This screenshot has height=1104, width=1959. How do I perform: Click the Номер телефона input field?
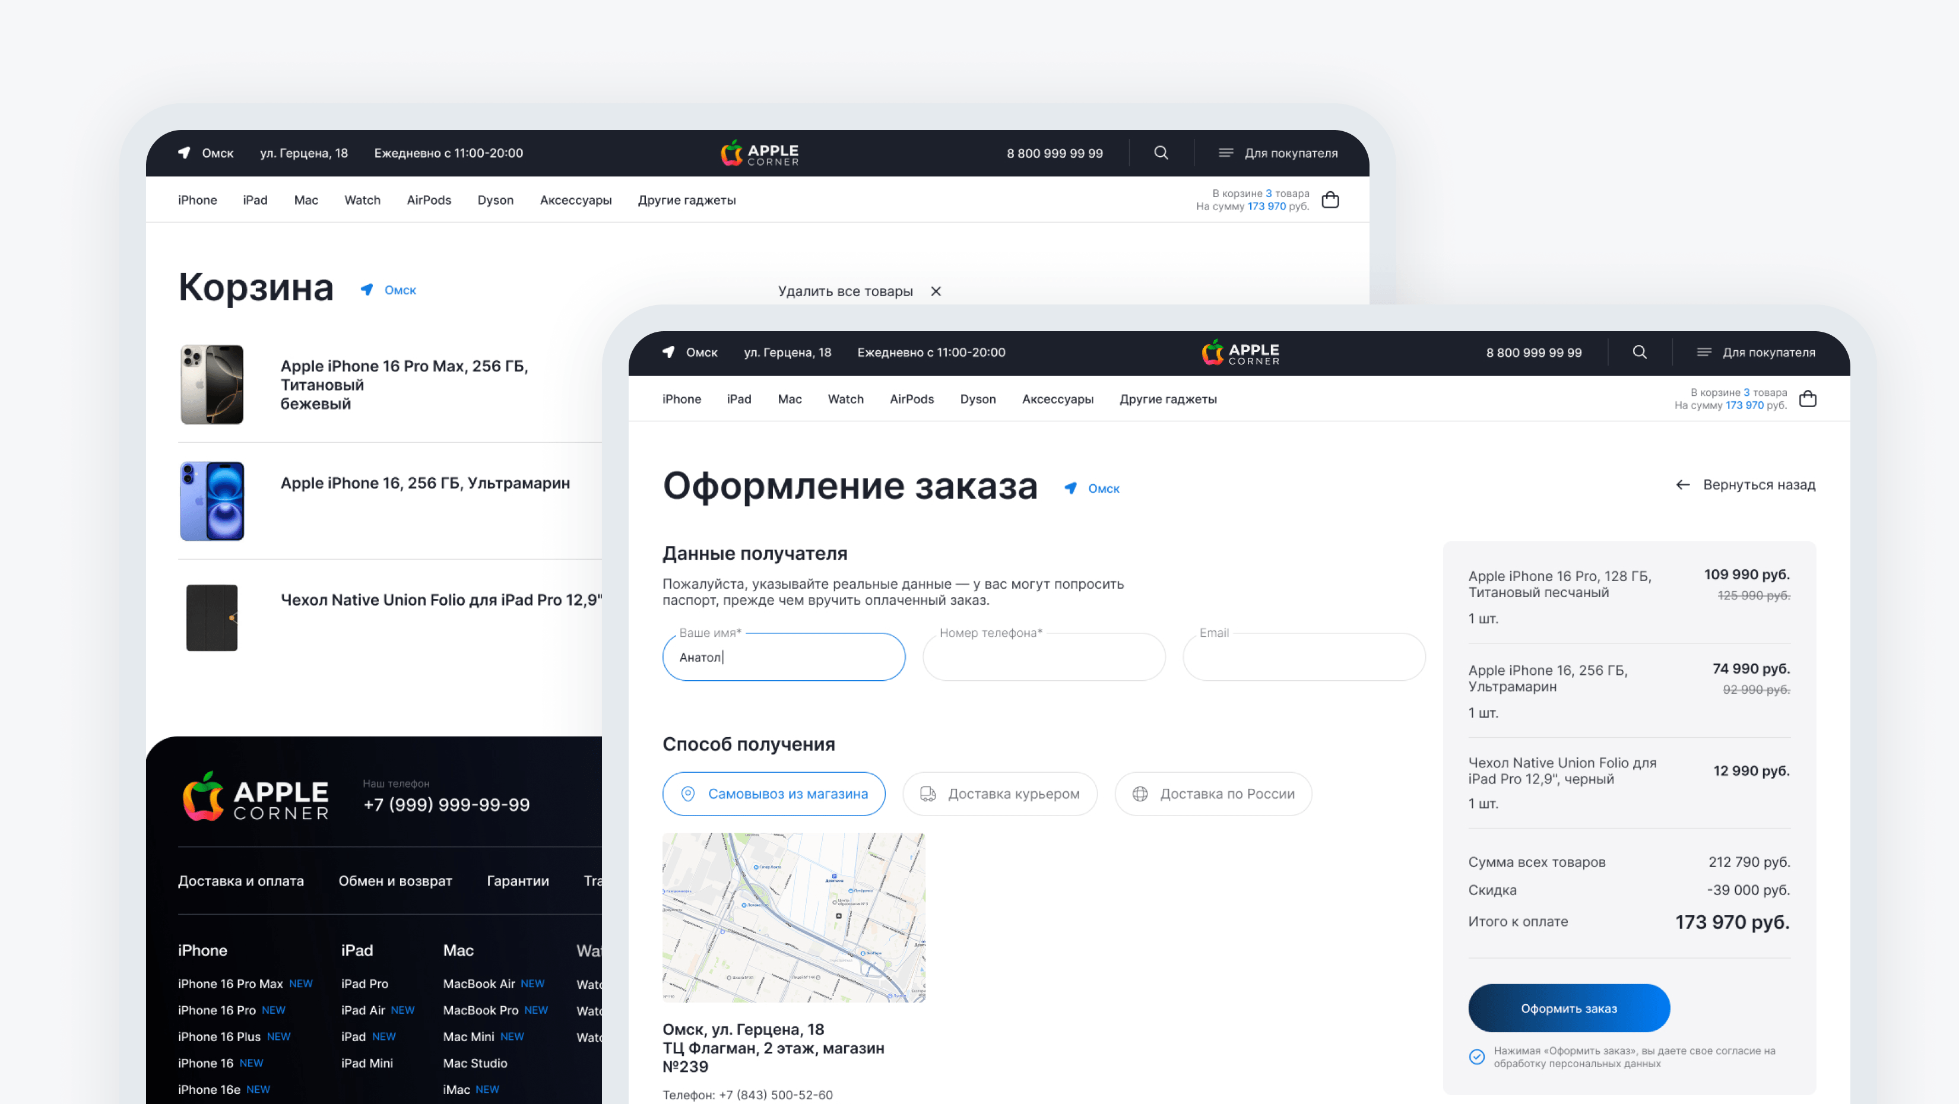pos(1044,658)
